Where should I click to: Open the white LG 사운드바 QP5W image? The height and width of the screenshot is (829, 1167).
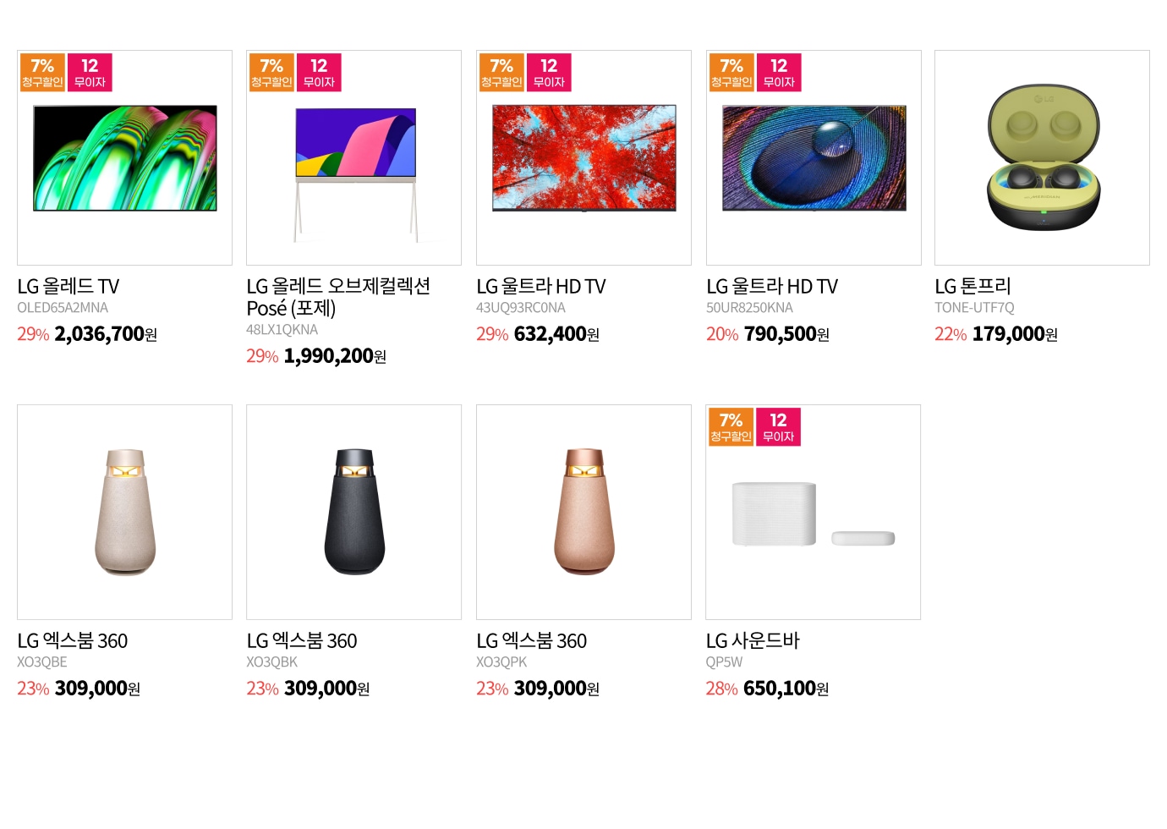pyautogui.click(x=813, y=512)
